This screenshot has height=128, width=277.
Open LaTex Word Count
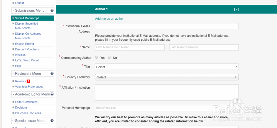pyautogui.click(x=27, y=60)
